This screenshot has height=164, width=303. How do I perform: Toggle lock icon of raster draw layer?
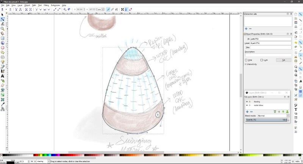250,105
